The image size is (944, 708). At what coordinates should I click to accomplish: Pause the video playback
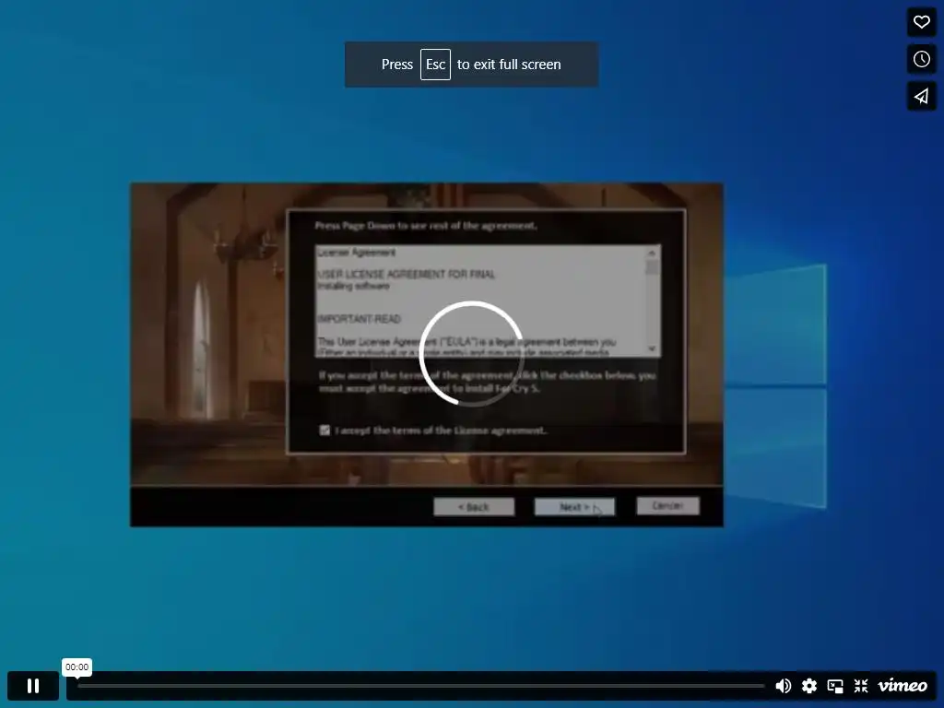click(x=33, y=686)
